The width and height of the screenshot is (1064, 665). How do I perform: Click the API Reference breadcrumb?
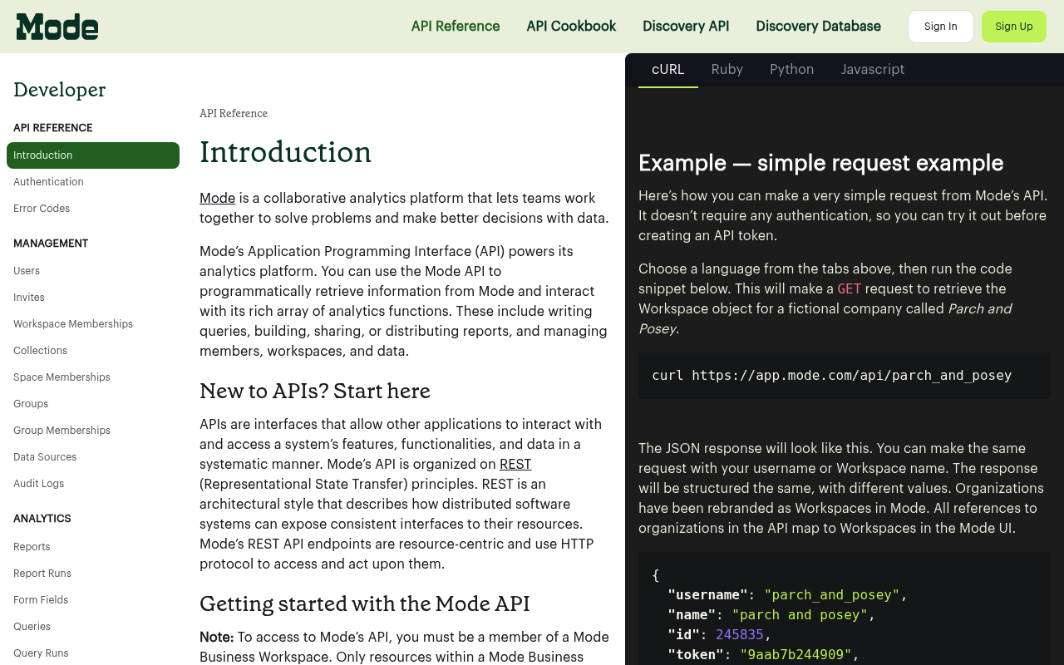[234, 113]
